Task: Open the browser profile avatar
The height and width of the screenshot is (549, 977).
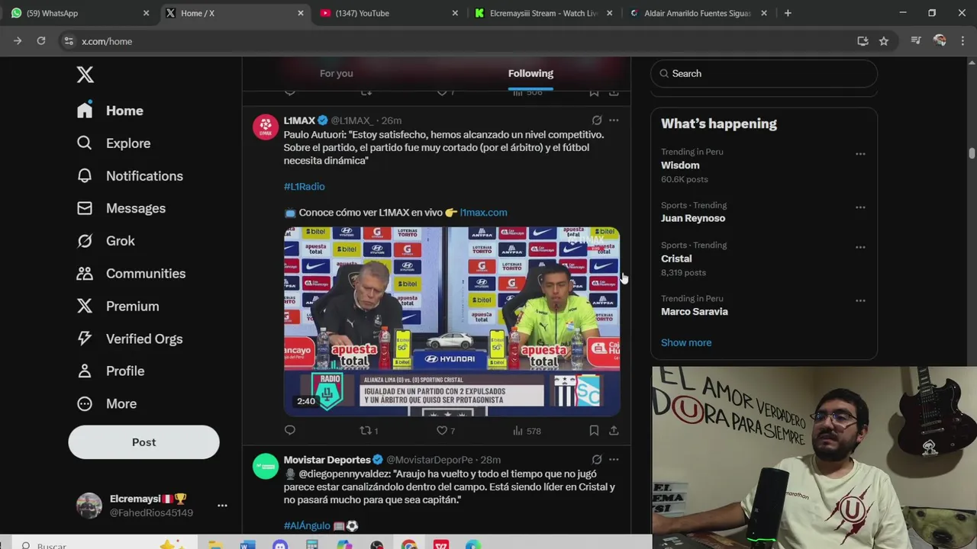Action: (940, 41)
